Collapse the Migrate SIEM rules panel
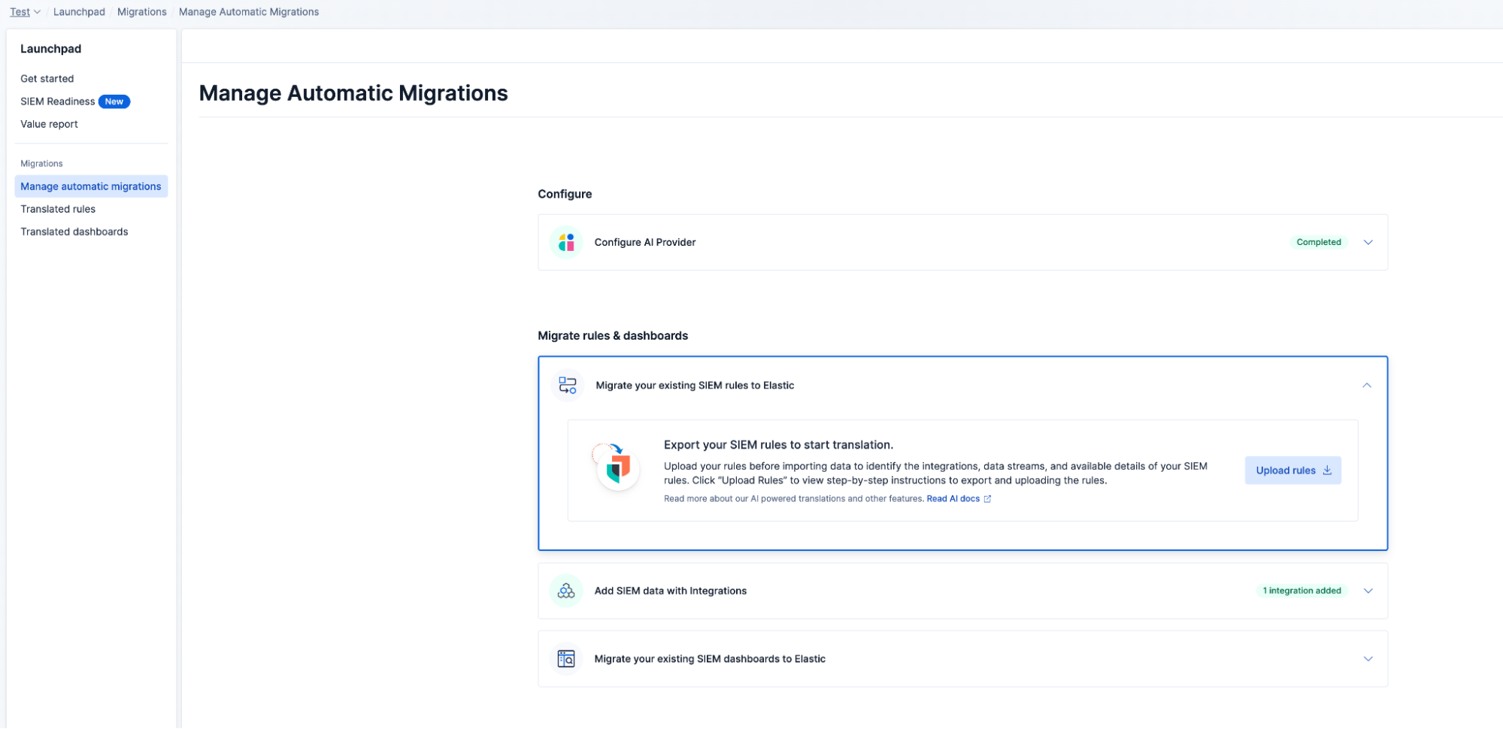1503x729 pixels. pyautogui.click(x=1367, y=386)
